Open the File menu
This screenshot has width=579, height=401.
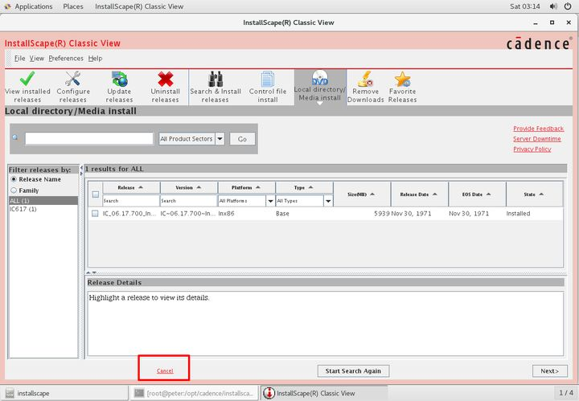(x=19, y=58)
